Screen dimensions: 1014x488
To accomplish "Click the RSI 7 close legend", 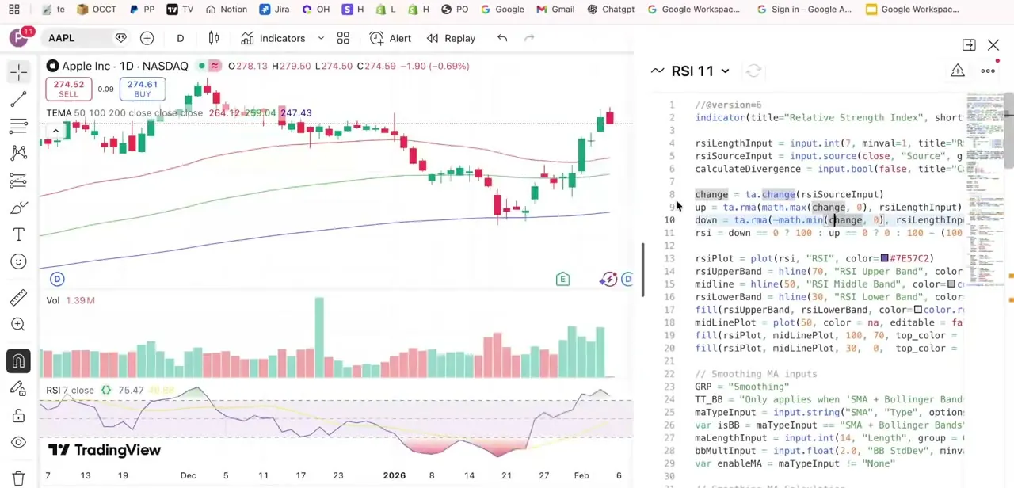I will pyautogui.click(x=70, y=390).
